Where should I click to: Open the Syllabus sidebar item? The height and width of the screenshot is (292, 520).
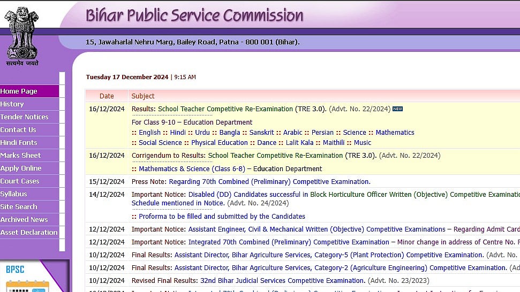[14, 194]
